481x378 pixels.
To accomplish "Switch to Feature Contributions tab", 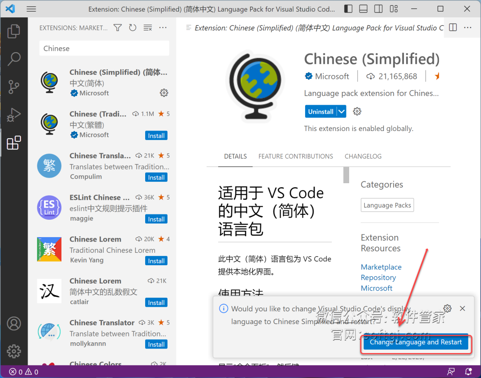I will [x=296, y=156].
